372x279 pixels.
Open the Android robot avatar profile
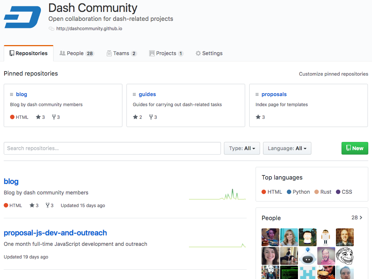pos(326,237)
